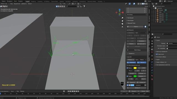Click the gear icon in measure row
This screenshot has width=177, height=99.
point(130,85)
